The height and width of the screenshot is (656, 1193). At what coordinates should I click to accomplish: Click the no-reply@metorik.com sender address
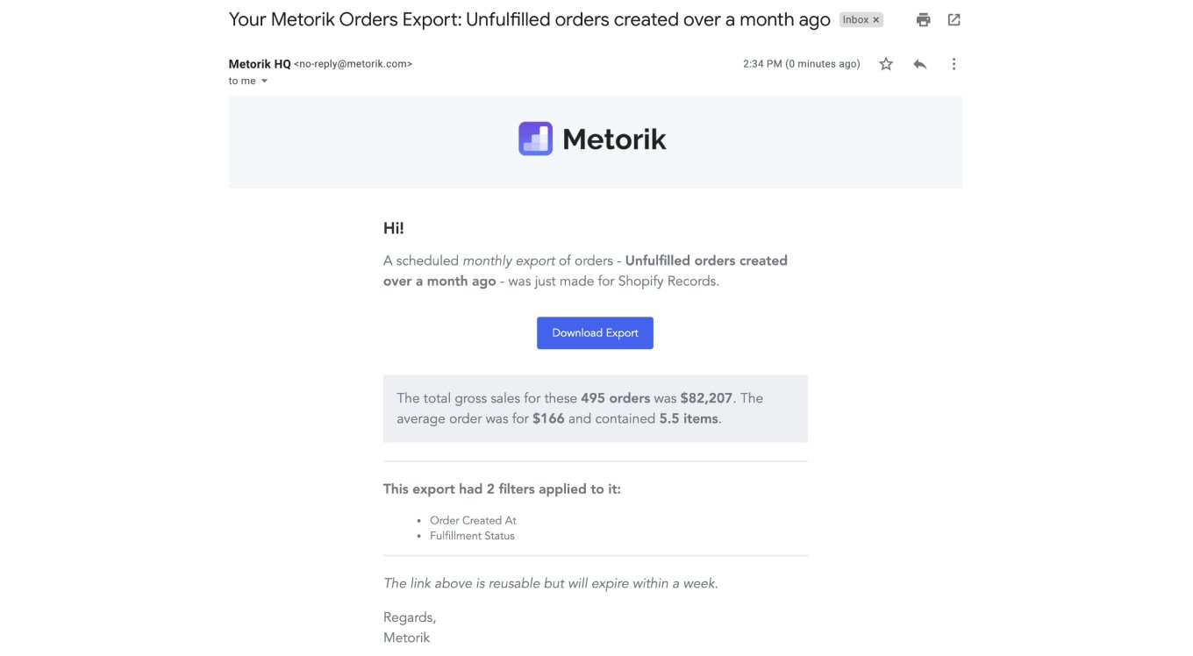pos(353,64)
